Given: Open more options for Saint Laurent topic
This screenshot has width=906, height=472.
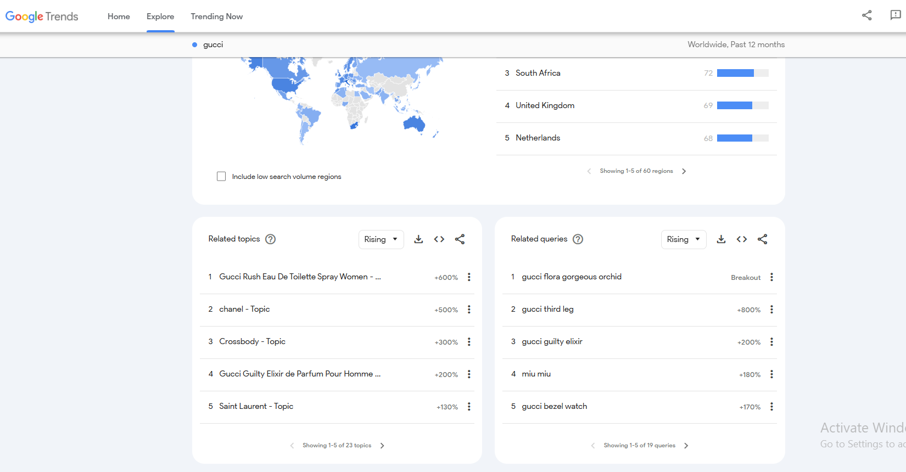Looking at the screenshot, I should pos(469,407).
